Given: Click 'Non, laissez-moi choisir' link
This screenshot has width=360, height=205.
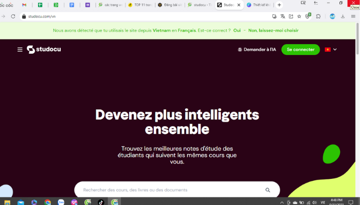Looking at the screenshot, I should [x=274, y=30].
